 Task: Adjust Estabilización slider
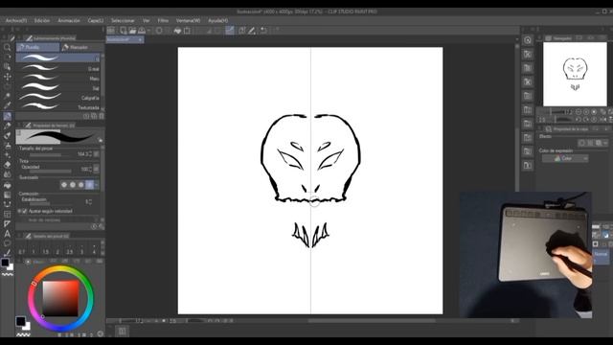pyautogui.click(x=50, y=203)
